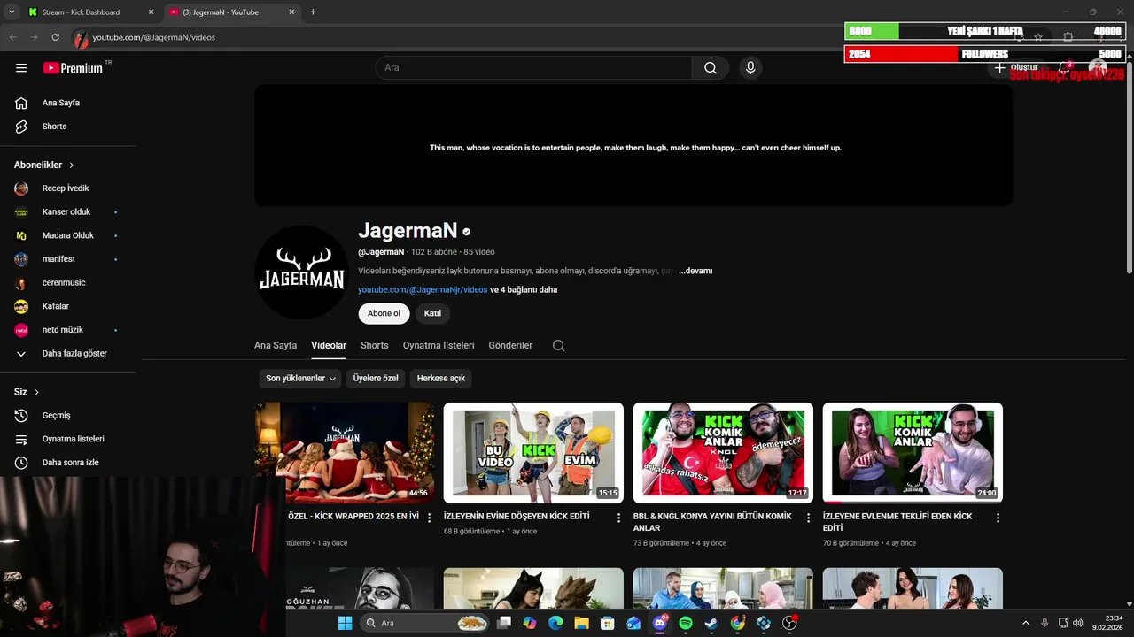The width and height of the screenshot is (1134, 637).
Task: Open Windows Start menu
Action: tap(345, 623)
